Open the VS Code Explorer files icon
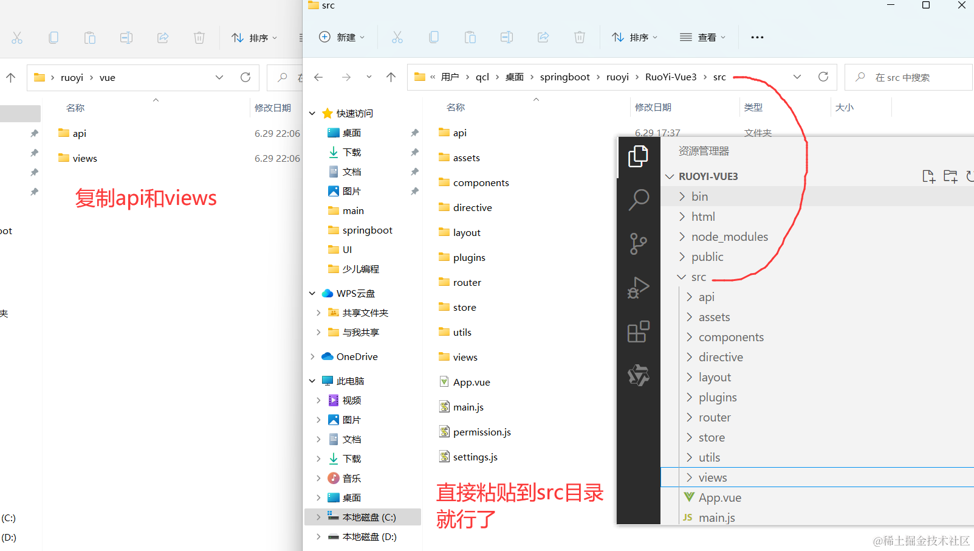This screenshot has width=974, height=551. [x=638, y=157]
